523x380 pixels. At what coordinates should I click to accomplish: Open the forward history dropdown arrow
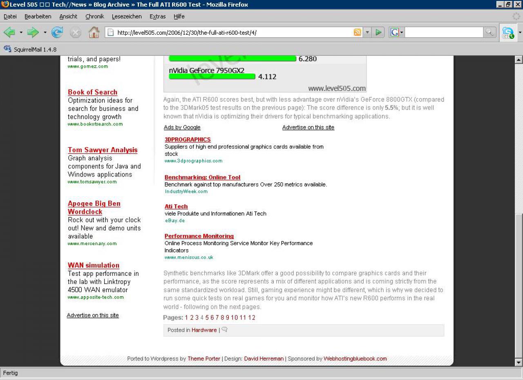(45, 33)
